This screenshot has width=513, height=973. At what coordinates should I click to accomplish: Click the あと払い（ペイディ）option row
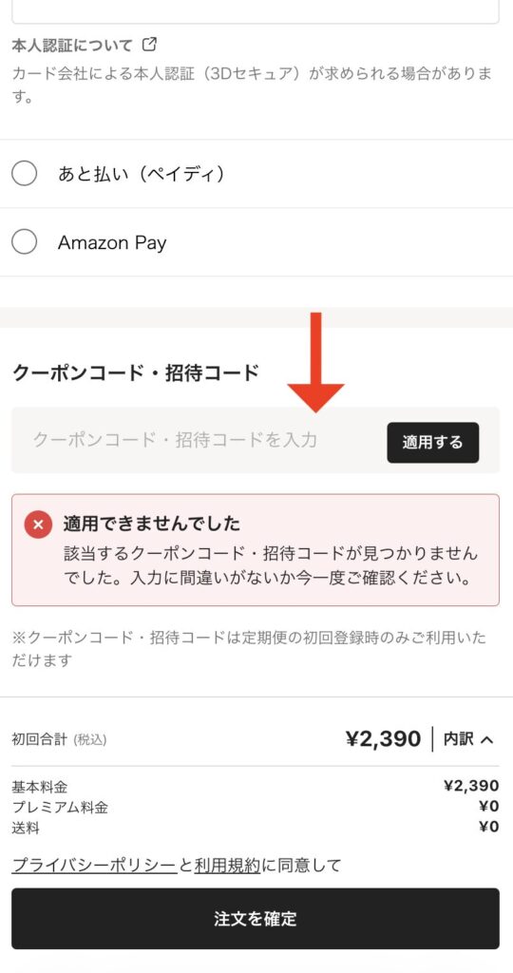[x=256, y=174]
